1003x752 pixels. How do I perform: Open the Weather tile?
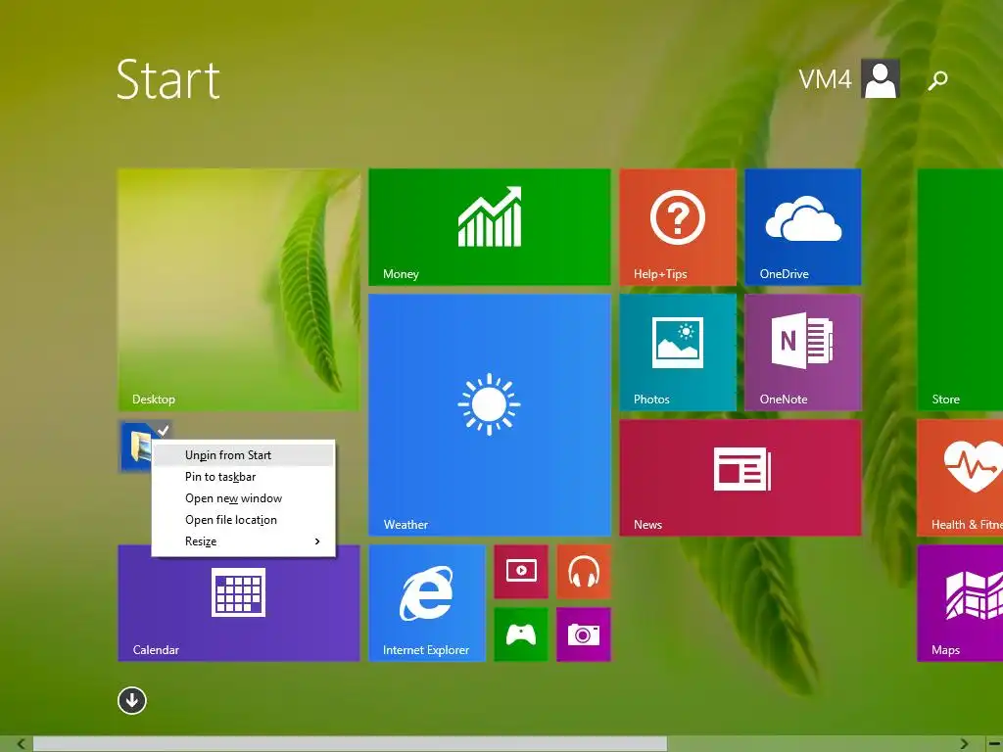pyautogui.click(x=490, y=414)
